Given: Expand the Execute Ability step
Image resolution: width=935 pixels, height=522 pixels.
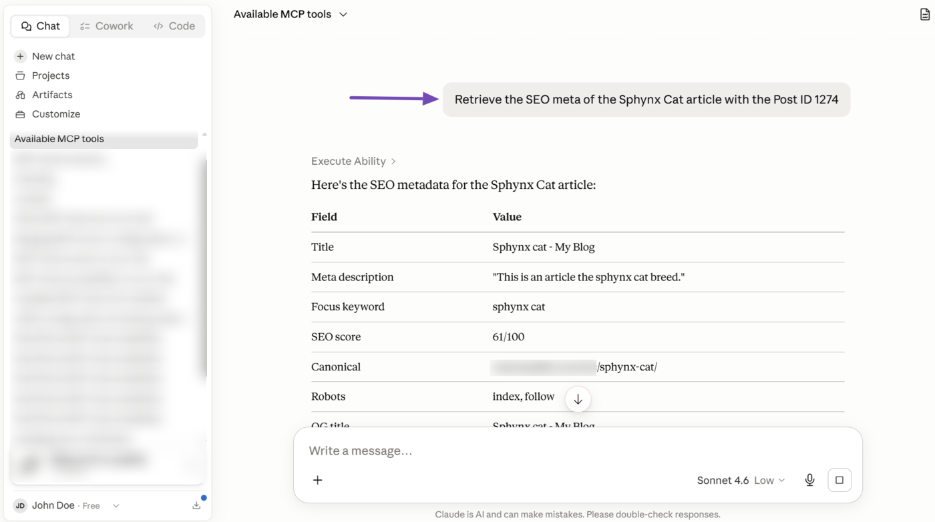Looking at the screenshot, I should click(x=353, y=161).
